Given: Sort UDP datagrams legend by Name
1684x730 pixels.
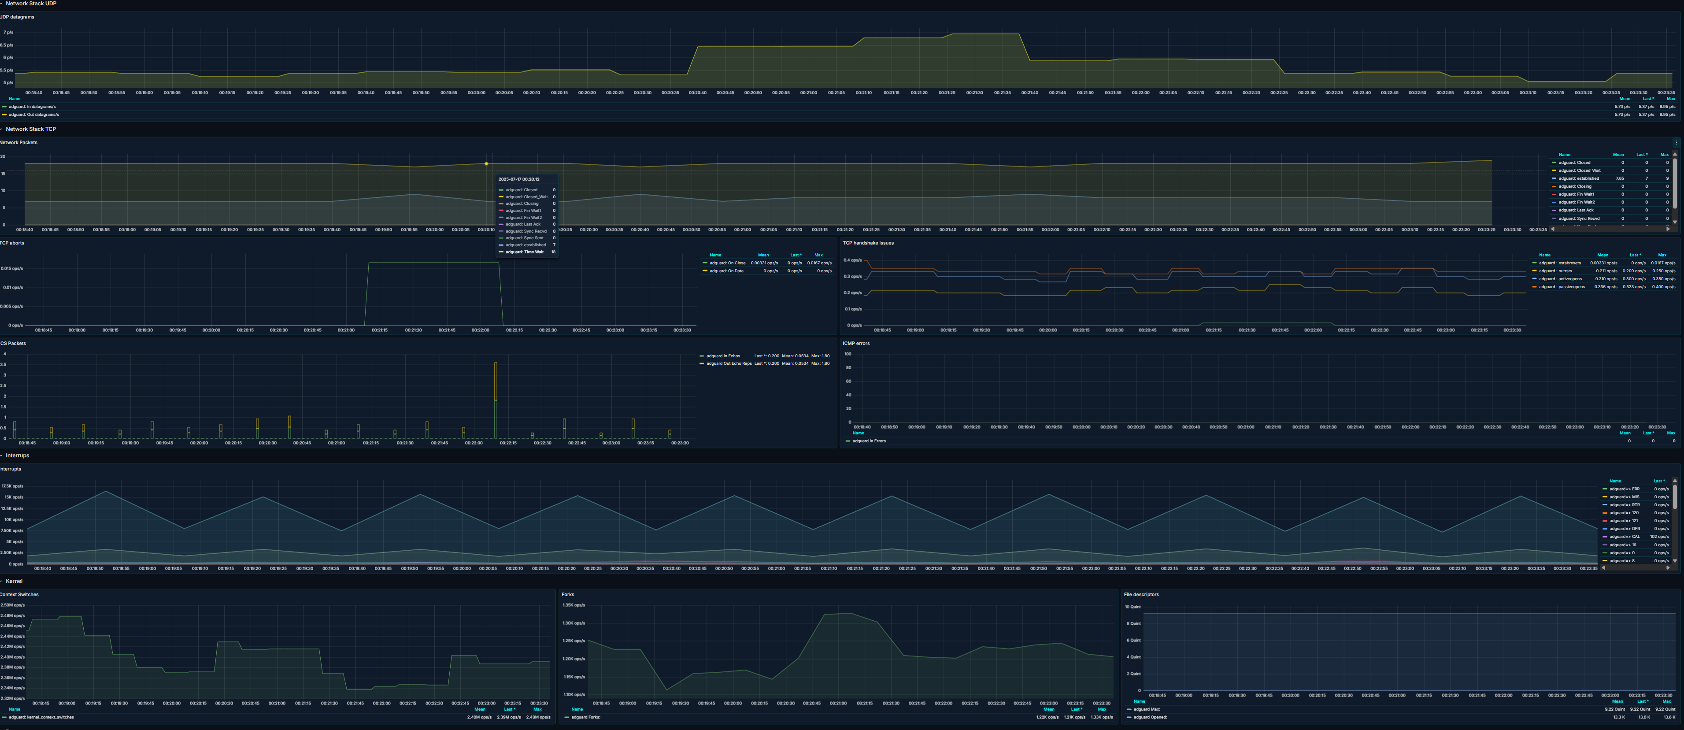Looking at the screenshot, I should coord(15,99).
